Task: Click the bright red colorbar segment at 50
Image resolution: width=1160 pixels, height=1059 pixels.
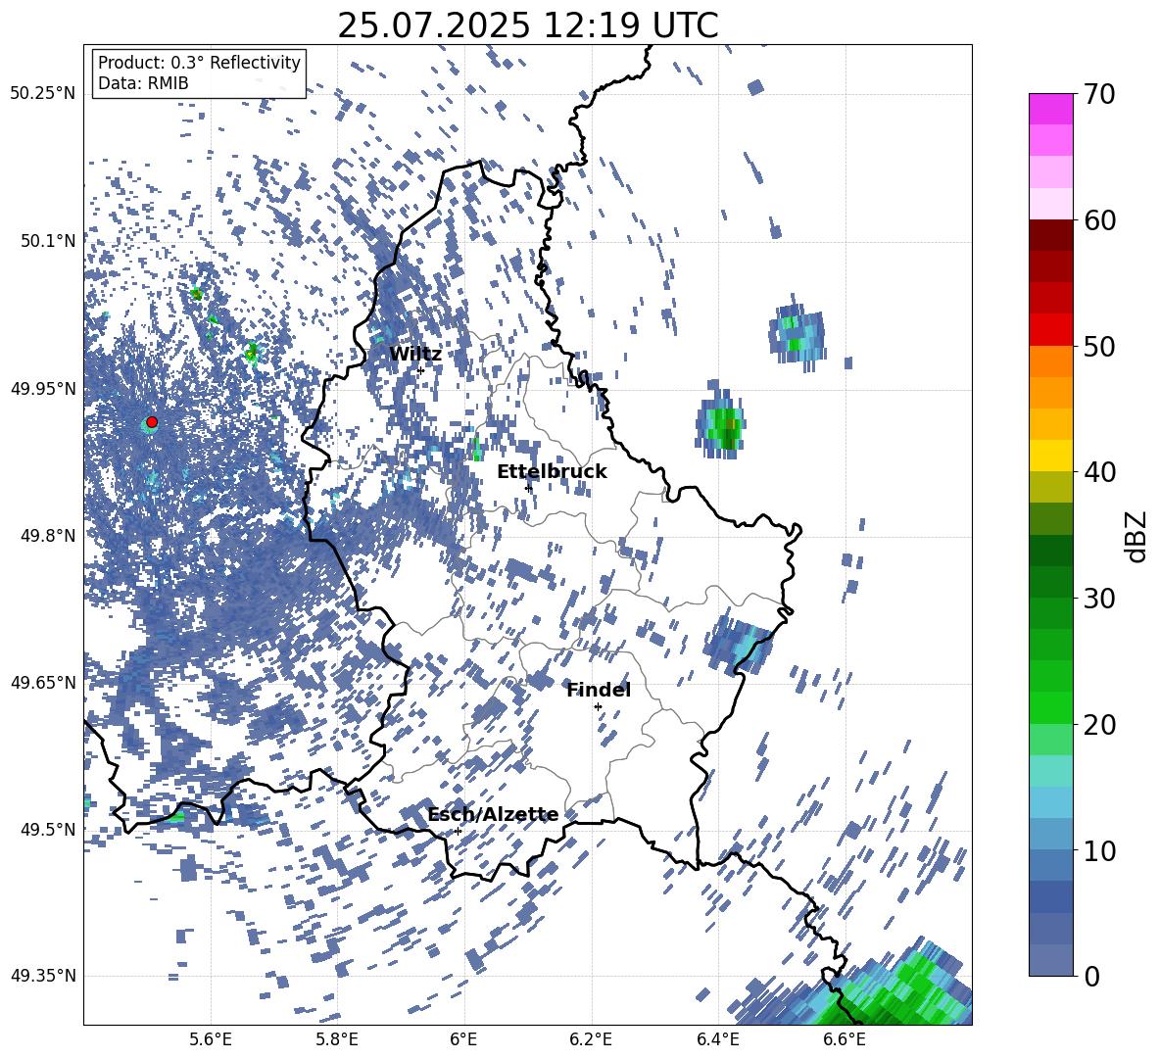Action: (x=1050, y=330)
